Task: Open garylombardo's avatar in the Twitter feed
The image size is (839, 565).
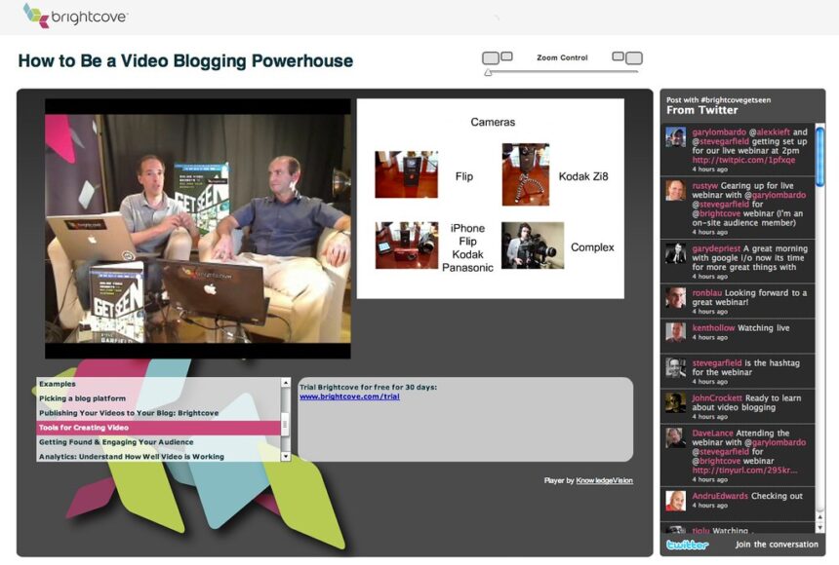Action: 676,136
